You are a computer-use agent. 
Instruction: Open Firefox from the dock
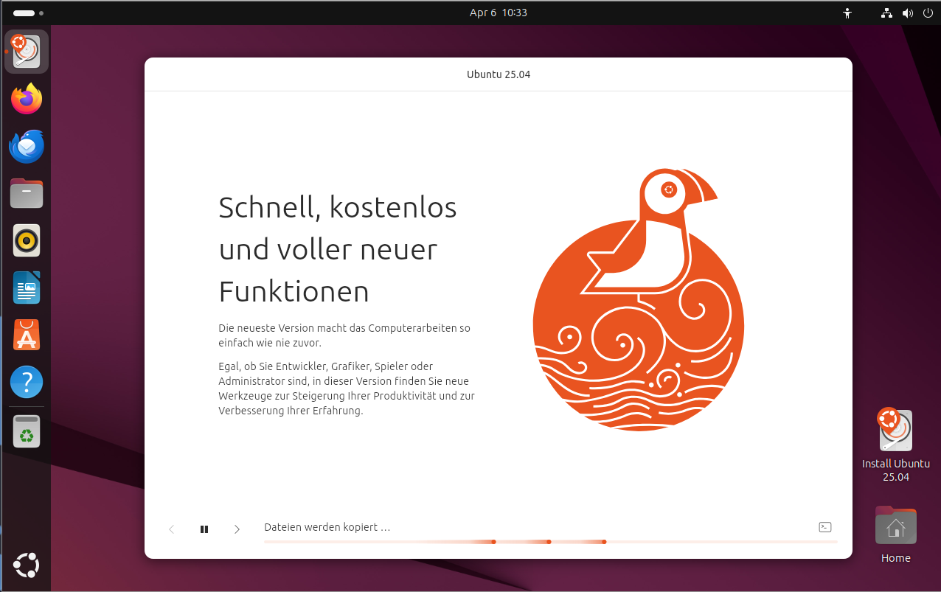pos(27,99)
